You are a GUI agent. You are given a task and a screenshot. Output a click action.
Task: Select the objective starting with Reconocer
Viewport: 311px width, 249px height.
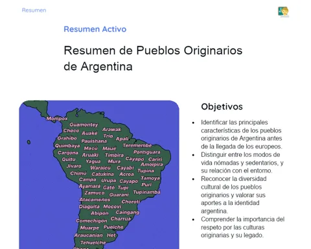click(233, 195)
